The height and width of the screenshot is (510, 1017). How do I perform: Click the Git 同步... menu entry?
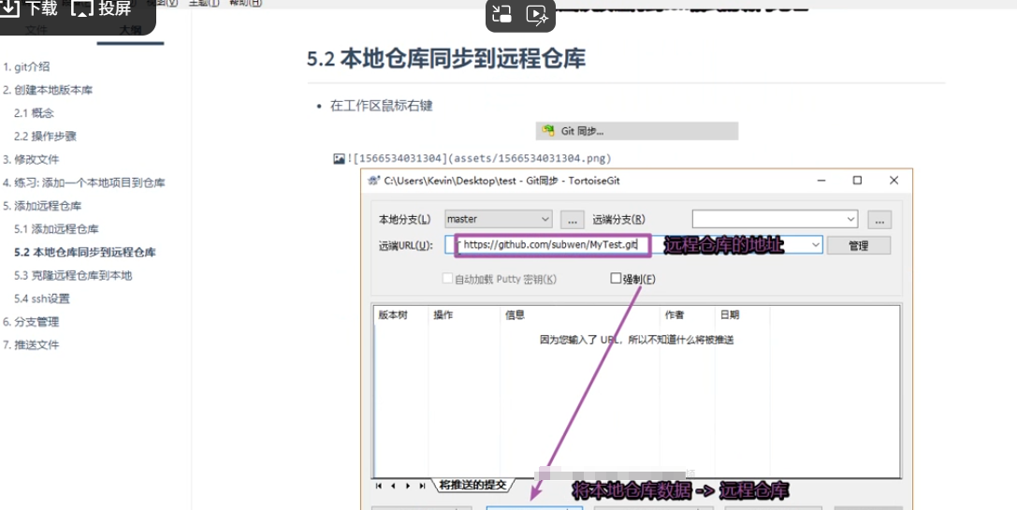[x=637, y=131]
